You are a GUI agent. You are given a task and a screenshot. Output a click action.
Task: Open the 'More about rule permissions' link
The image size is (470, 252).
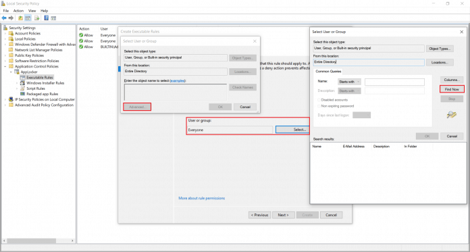click(202, 199)
